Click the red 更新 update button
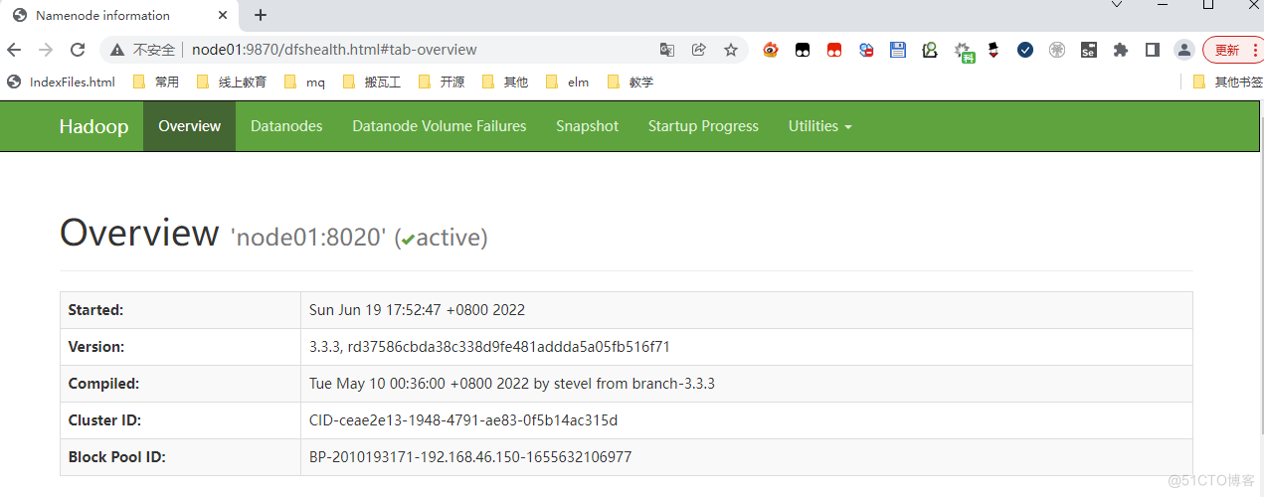Viewport: 1264px width, 497px height. [x=1233, y=50]
